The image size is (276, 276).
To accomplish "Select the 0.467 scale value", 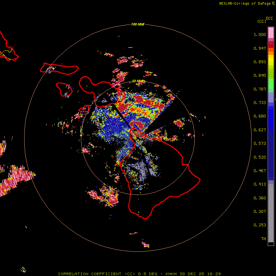I will click(260, 171).
